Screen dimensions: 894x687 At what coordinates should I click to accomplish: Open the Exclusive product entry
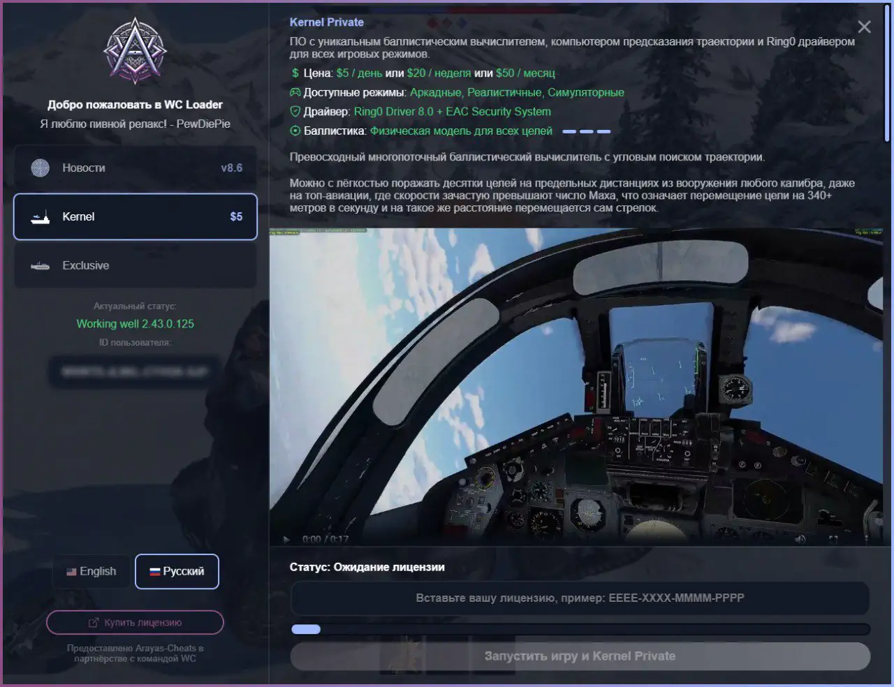coord(135,265)
